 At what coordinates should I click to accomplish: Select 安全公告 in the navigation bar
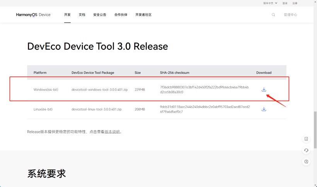99,15
